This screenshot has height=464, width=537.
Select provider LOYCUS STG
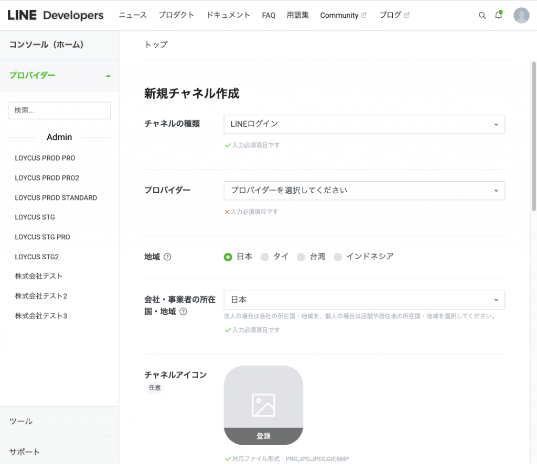[x=35, y=217]
